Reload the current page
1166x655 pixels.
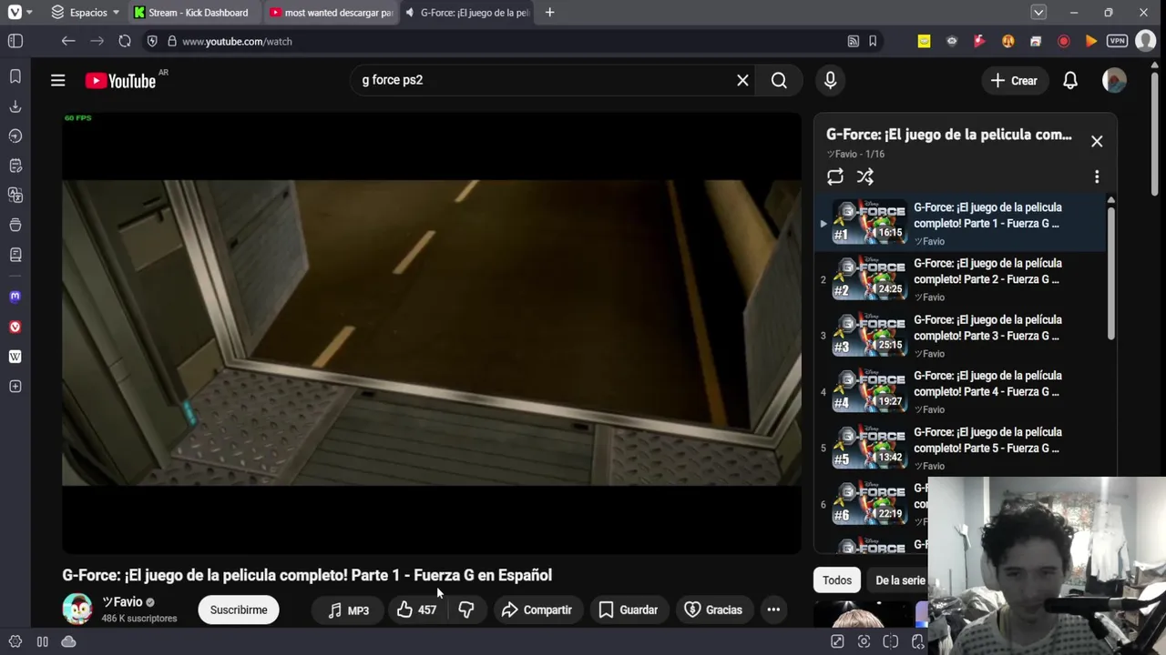(x=125, y=41)
